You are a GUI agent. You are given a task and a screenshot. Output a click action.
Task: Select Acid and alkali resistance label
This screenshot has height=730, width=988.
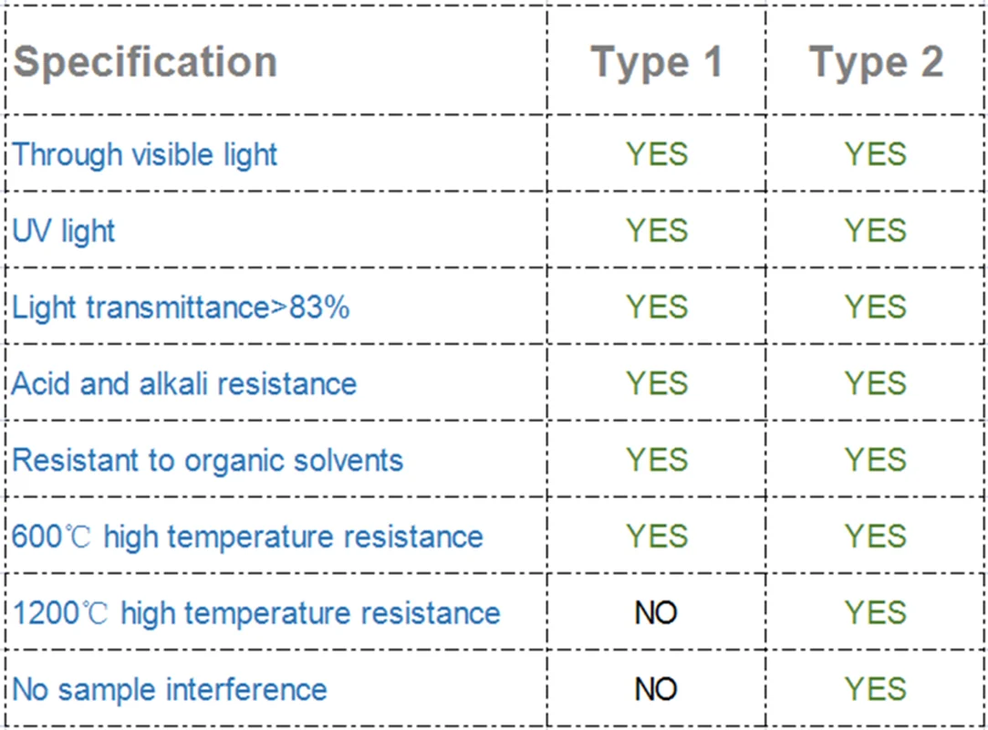tap(184, 383)
